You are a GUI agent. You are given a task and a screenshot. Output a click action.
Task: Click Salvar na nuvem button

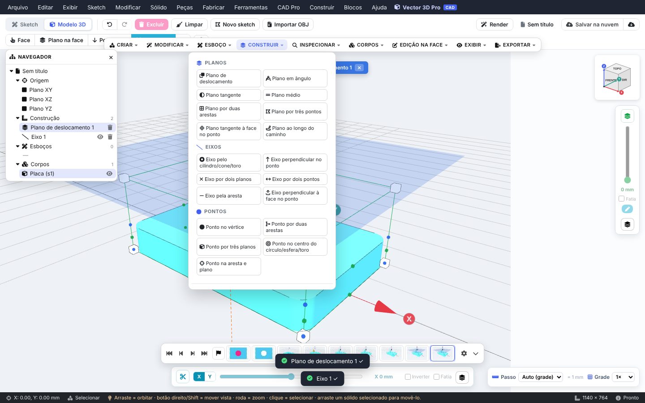592,25
